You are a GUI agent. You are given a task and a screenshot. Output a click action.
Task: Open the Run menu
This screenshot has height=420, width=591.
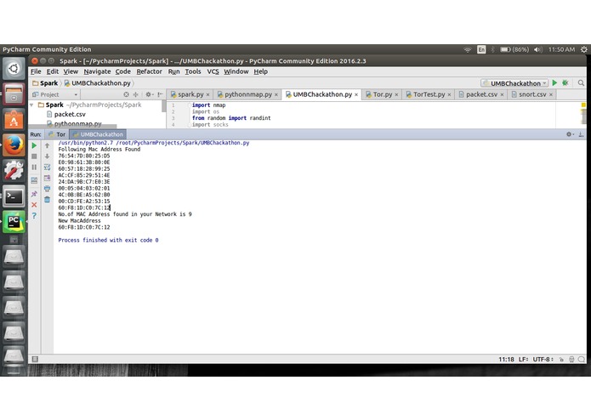point(173,71)
